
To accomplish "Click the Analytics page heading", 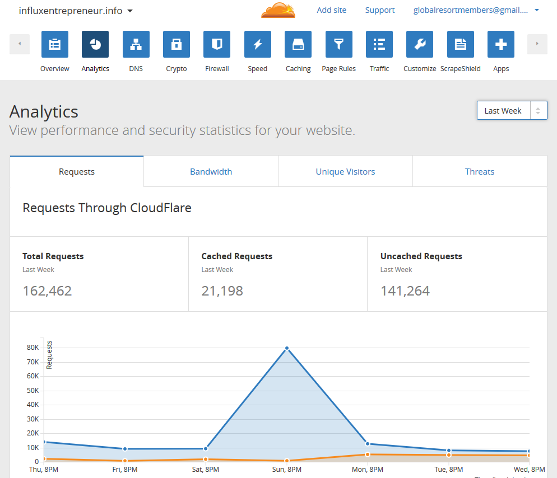I will pyautogui.click(x=44, y=112).
